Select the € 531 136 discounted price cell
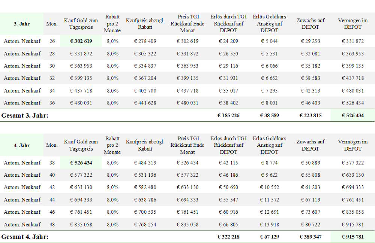Screen dimensions: 375x243 click(x=145, y=175)
